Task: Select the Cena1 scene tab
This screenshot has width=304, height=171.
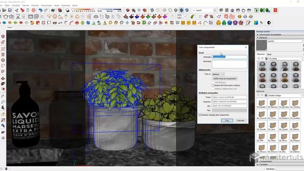Action: [9, 28]
